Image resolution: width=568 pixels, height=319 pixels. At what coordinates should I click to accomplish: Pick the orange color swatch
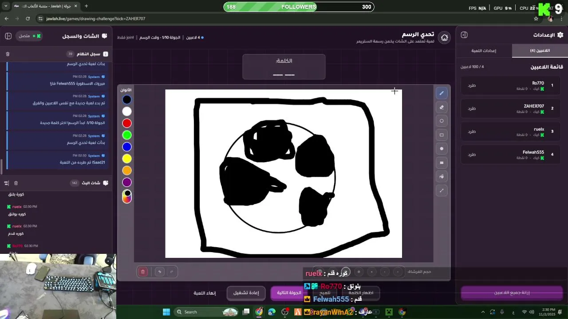pyautogui.click(x=127, y=170)
